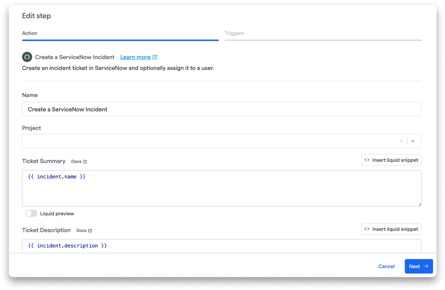The width and height of the screenshot is (445, 290).
Task: Click the "Project" field label
Action: (x=31, y=128)
